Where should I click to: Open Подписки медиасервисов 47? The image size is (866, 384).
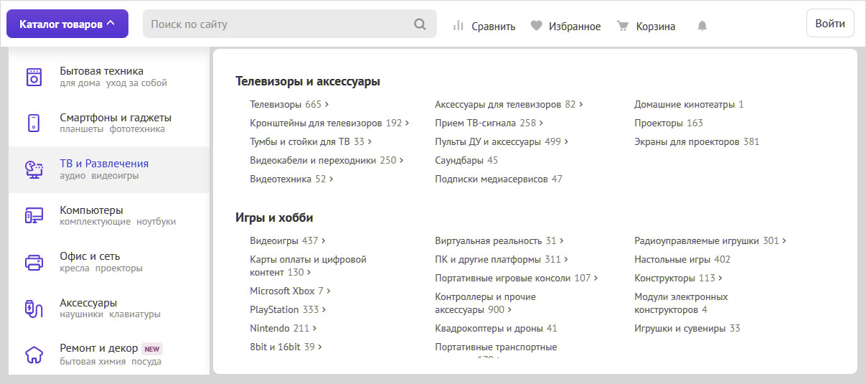coord(499,179)
